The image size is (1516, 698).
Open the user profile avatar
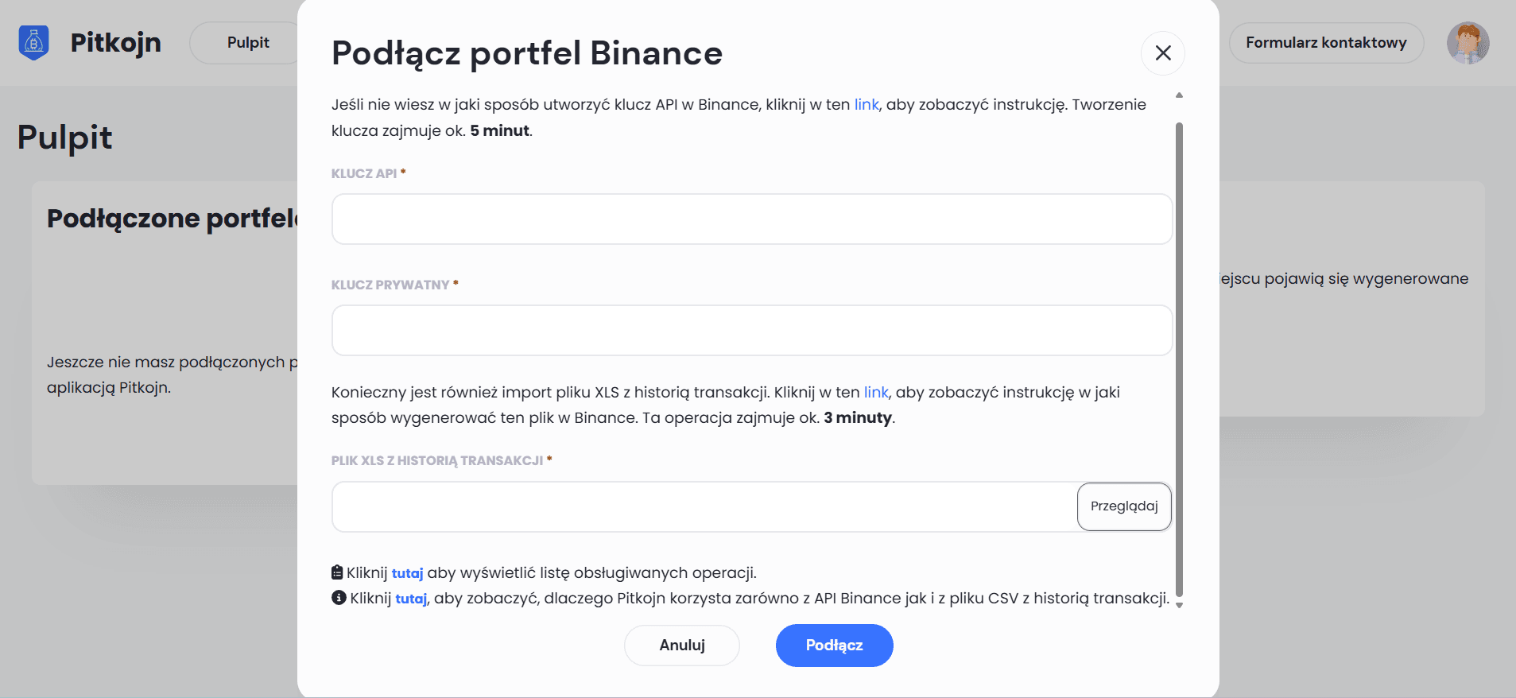[x=1469, y=43]
